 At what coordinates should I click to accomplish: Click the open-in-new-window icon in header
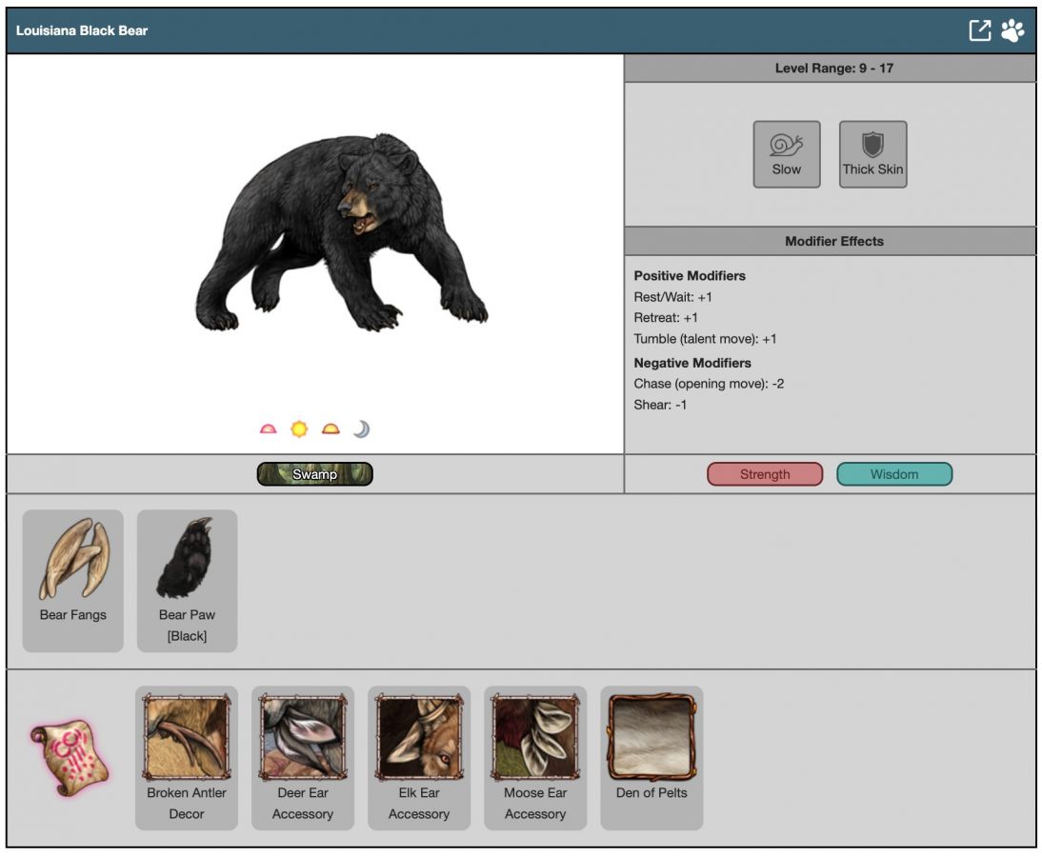pos(979,30)
